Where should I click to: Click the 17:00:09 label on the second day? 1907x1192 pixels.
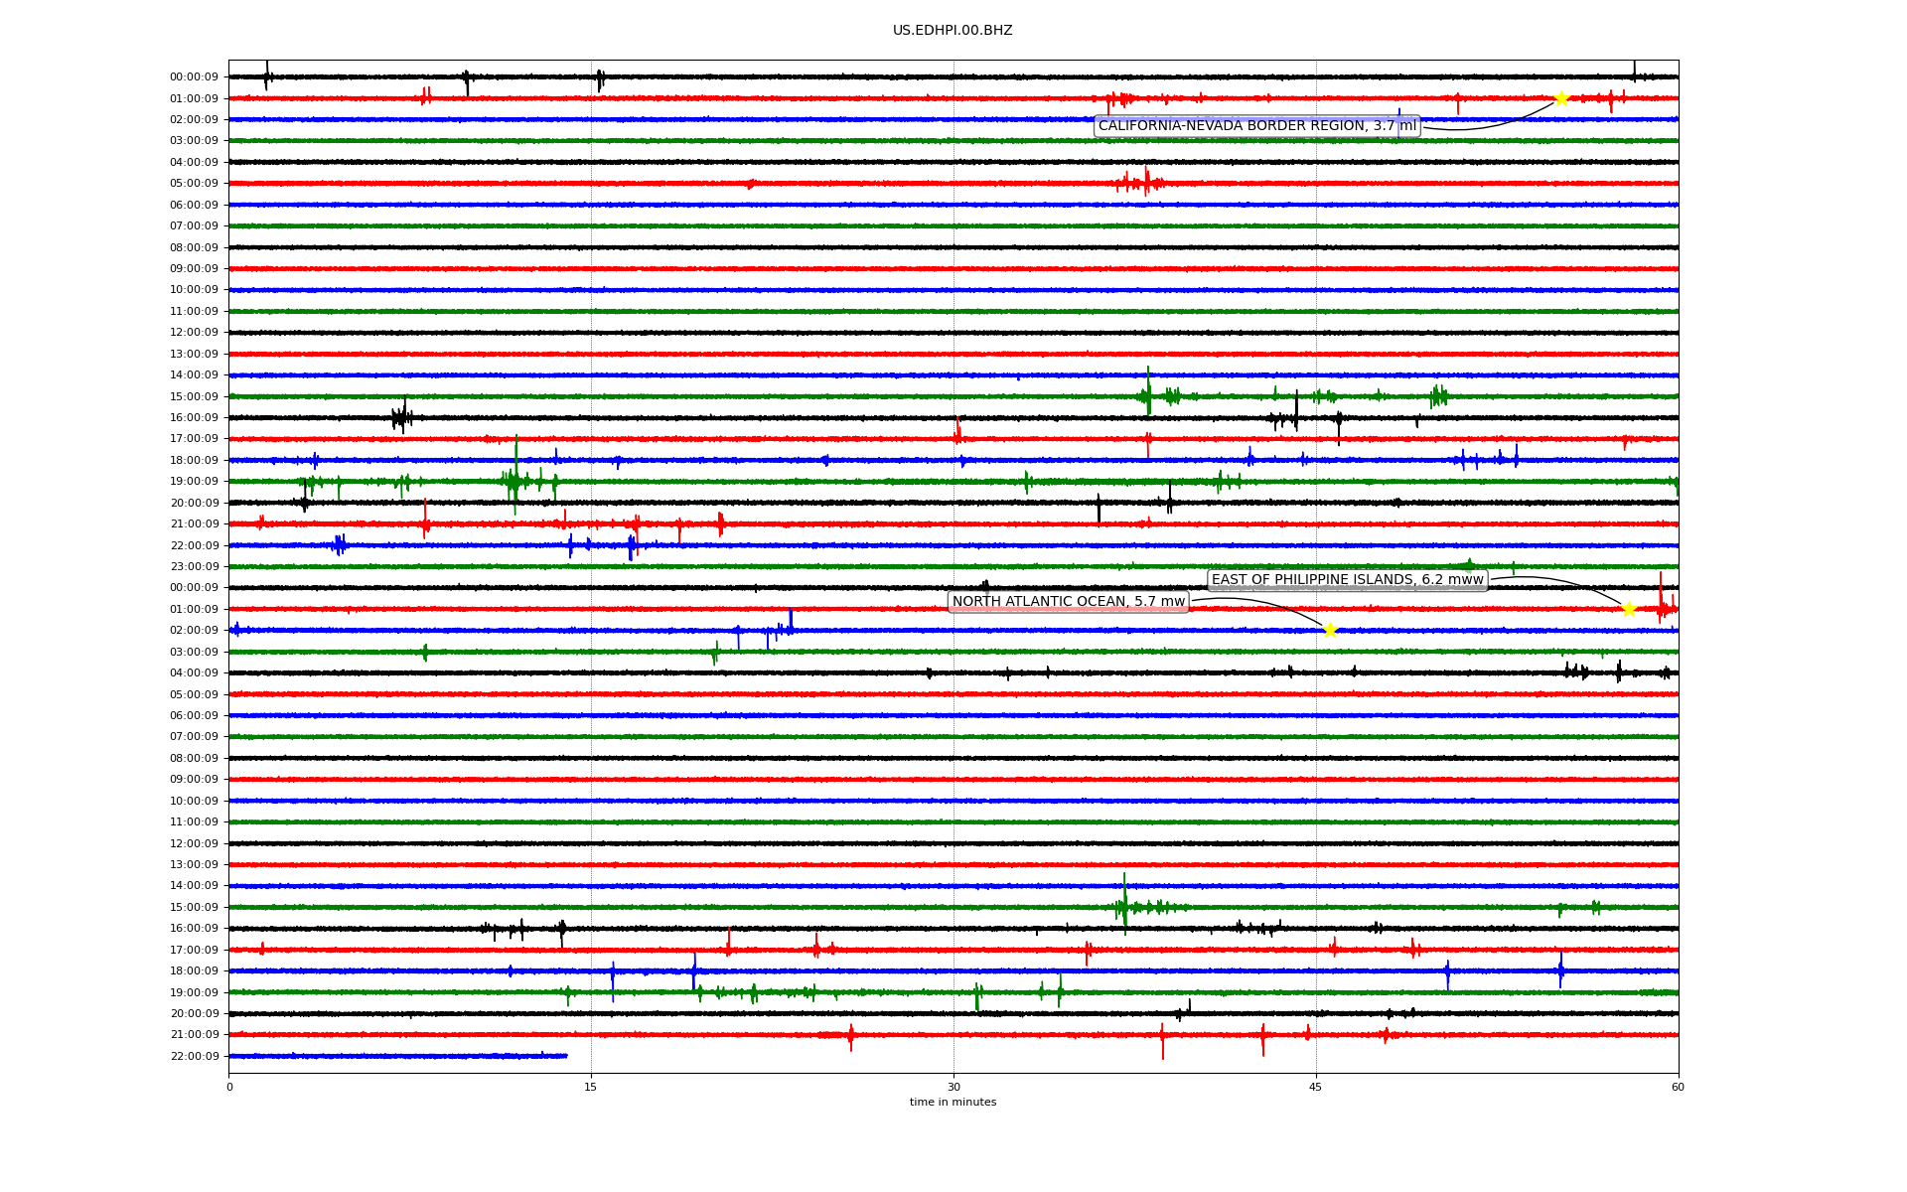coord(194,950)
